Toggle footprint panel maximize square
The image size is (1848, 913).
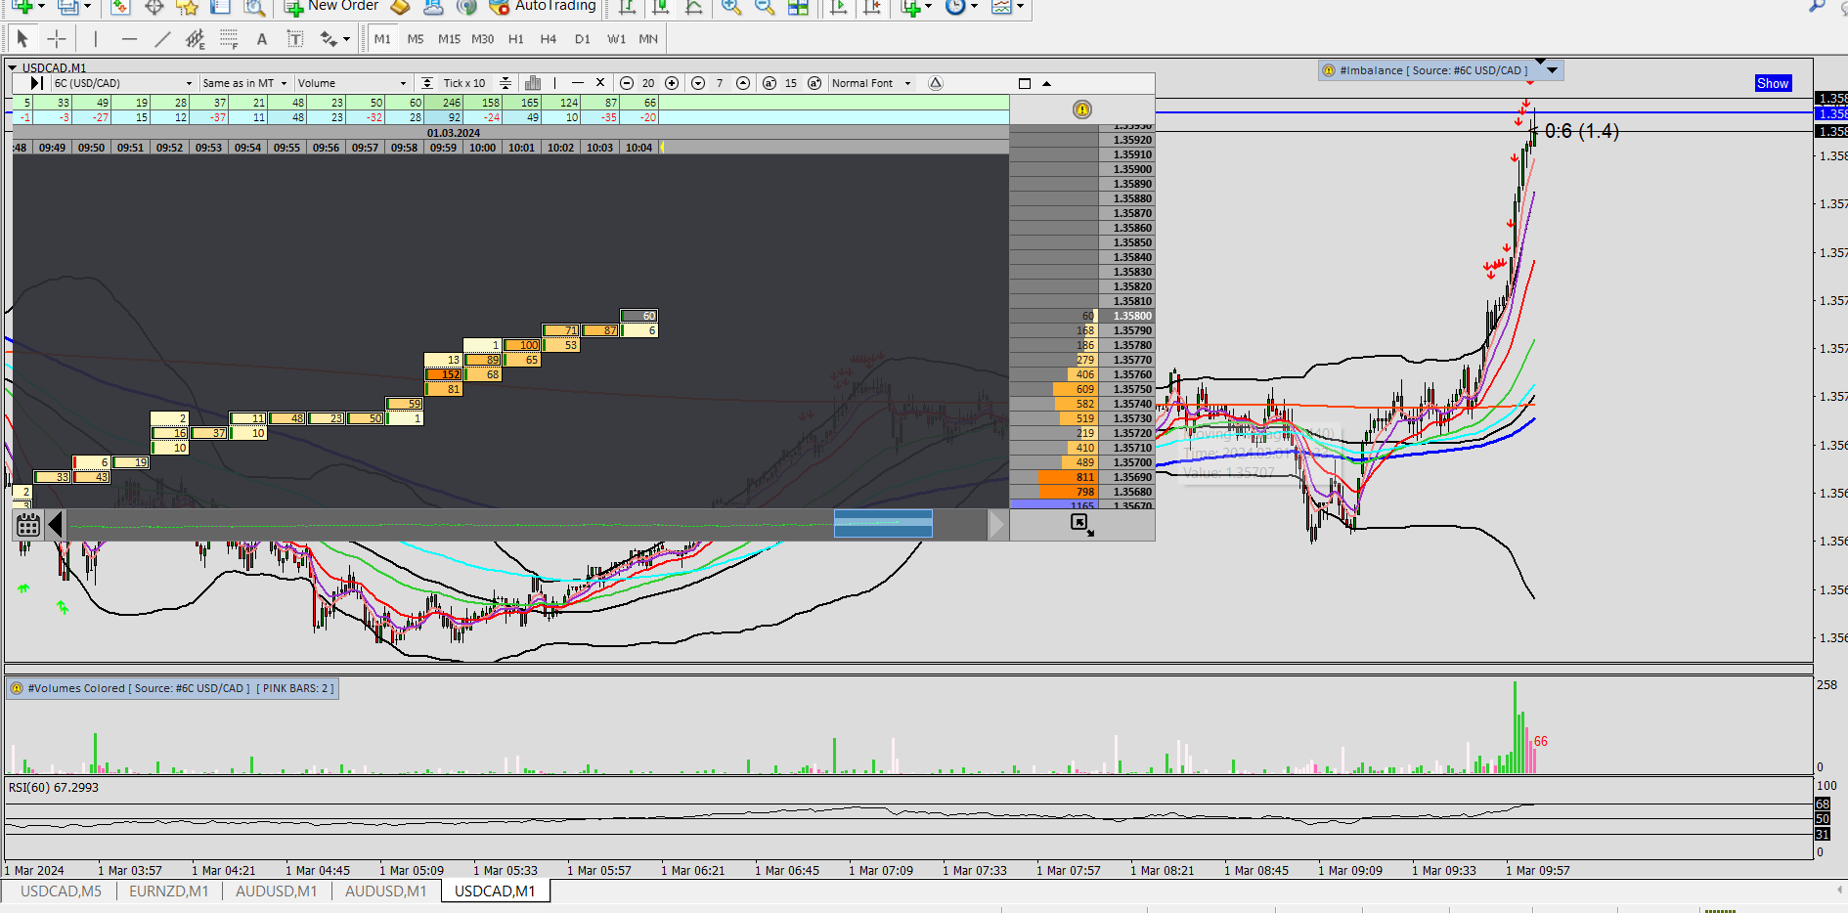tap(1025, 83)
